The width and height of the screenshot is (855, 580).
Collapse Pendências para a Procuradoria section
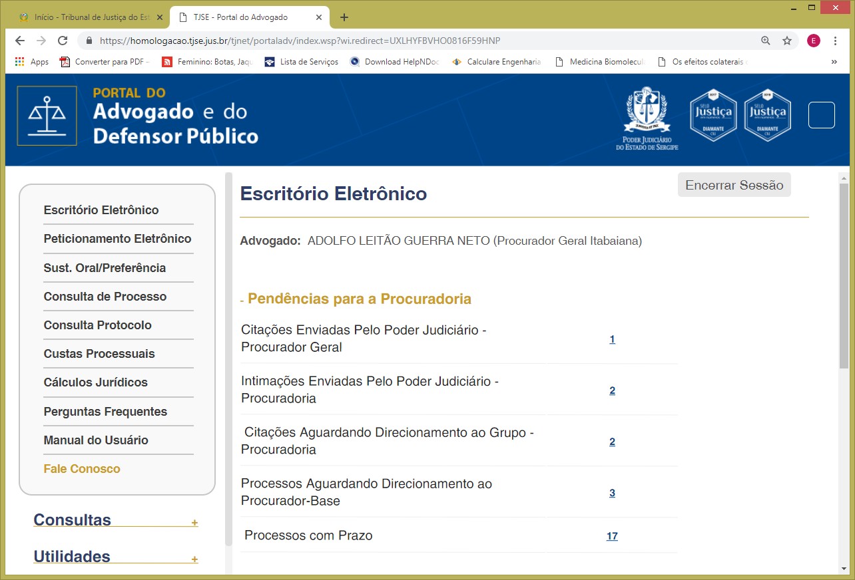243,301
